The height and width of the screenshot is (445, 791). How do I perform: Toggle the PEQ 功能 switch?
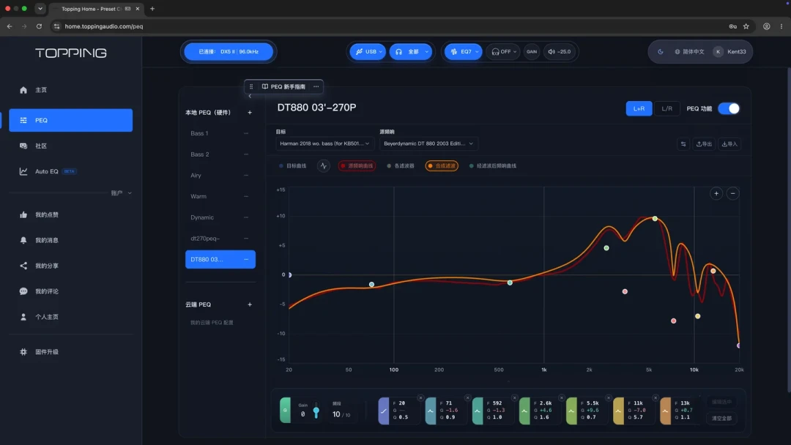click(x=729, y=108)
